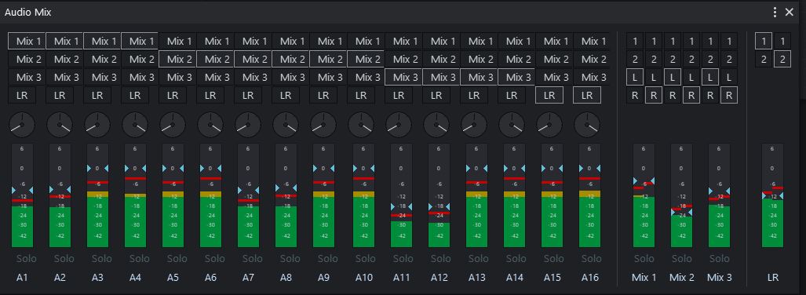Viewport: 806px width, 295px height.
Task: Select the Mix 3 bus label
Action: pos(719,278)
